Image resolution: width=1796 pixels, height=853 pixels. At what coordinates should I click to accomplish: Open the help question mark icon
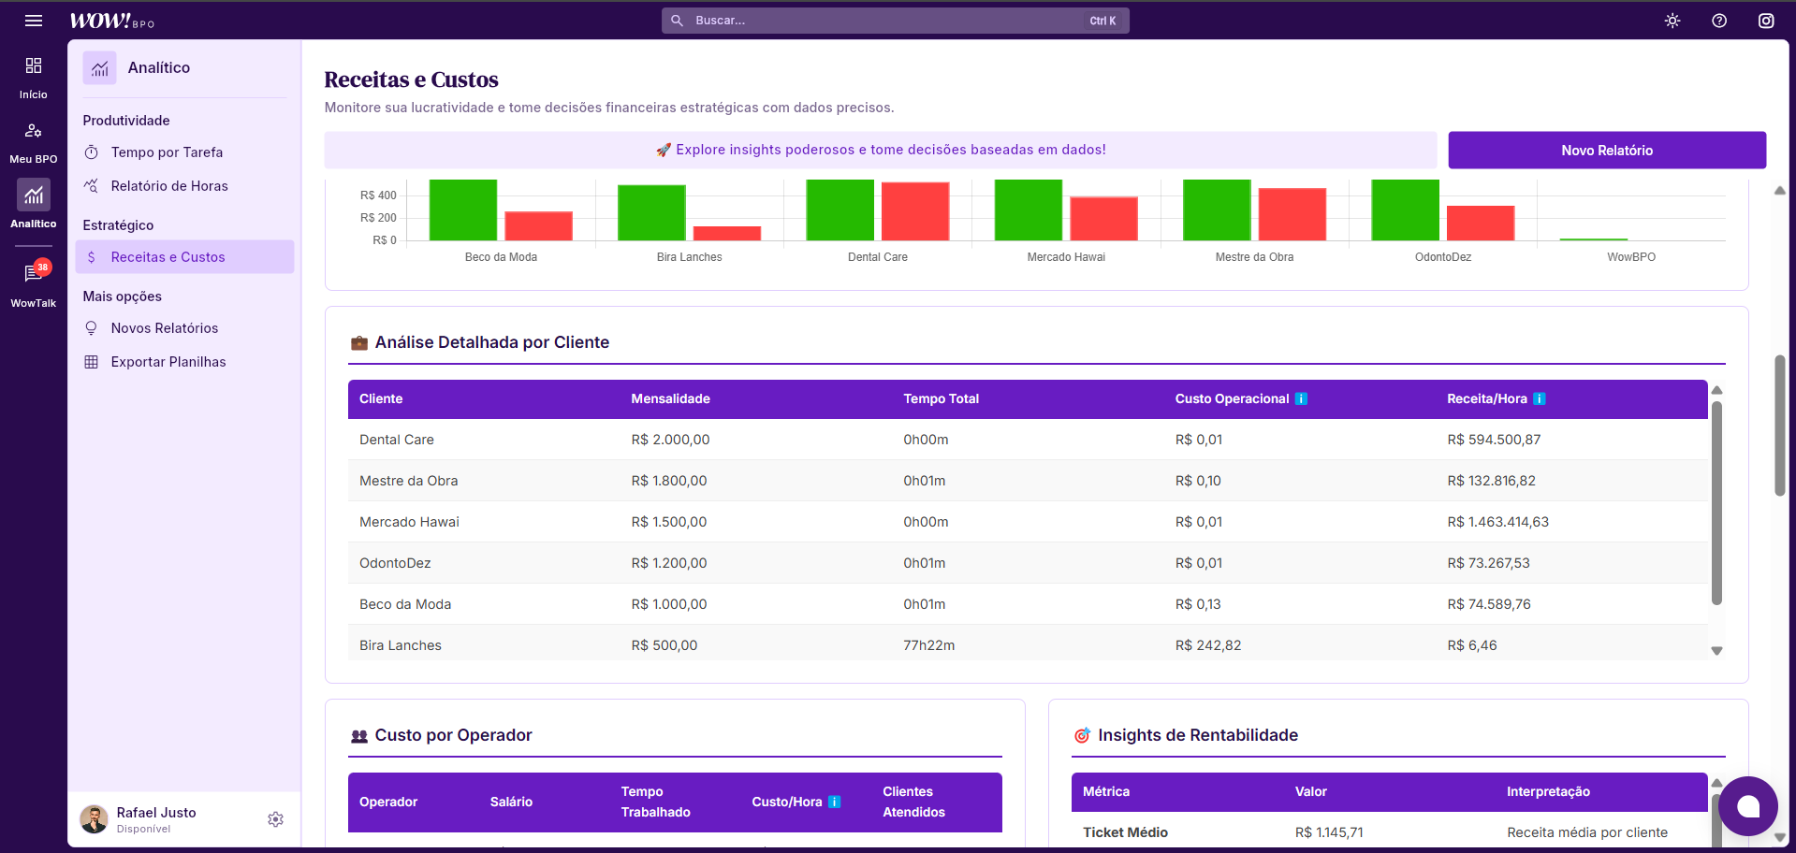(x=1719, y=21)
